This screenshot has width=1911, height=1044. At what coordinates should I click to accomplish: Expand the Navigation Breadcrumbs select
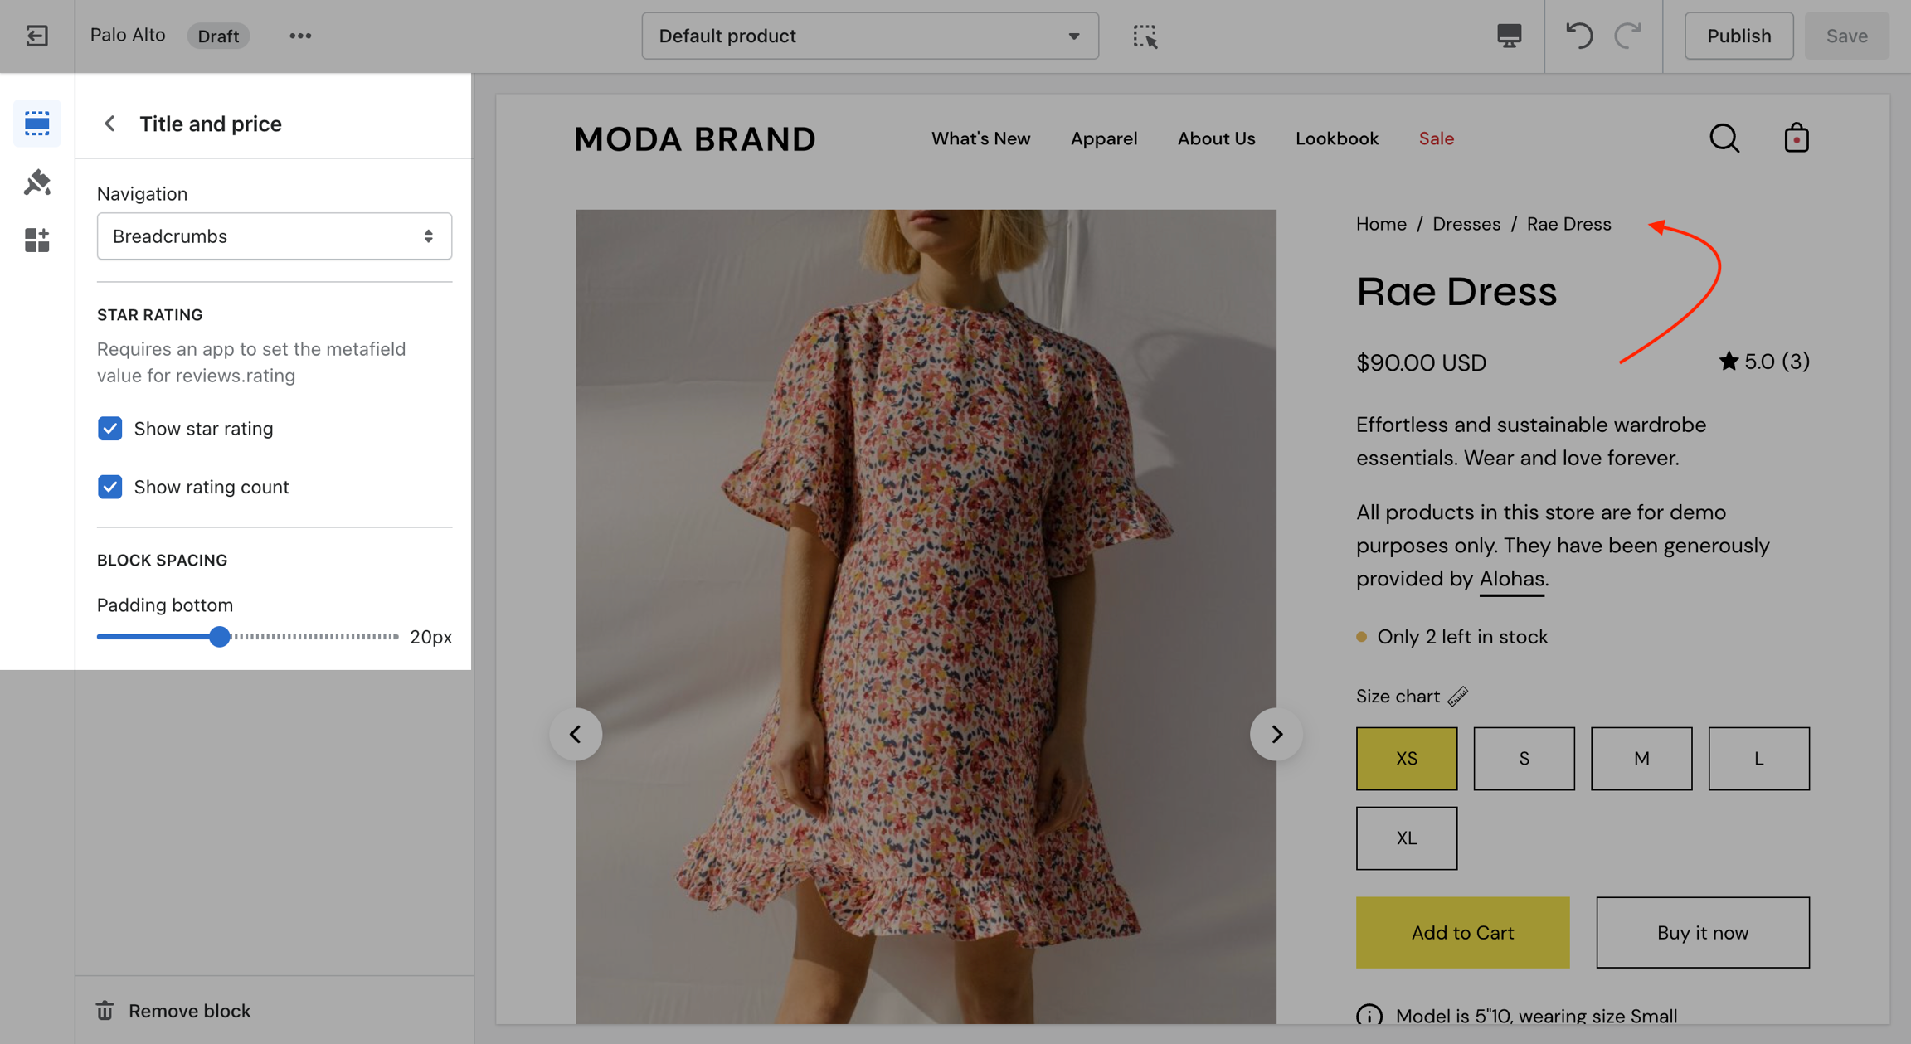click(275, 236)
